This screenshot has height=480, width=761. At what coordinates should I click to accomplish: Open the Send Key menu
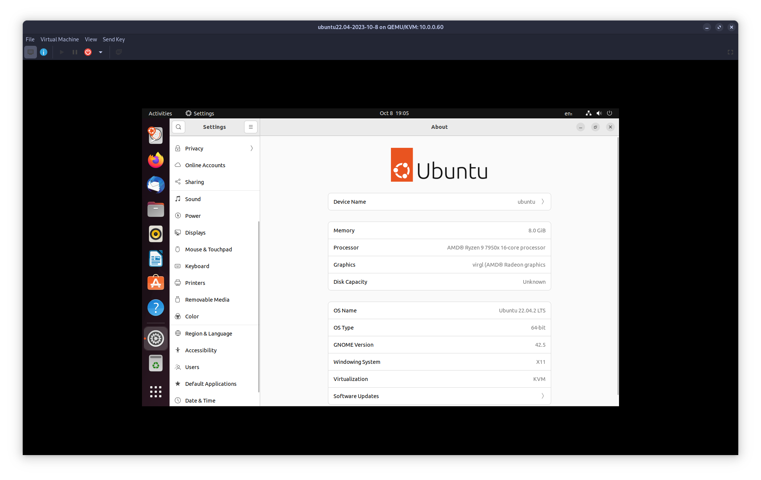click(114, 39)
